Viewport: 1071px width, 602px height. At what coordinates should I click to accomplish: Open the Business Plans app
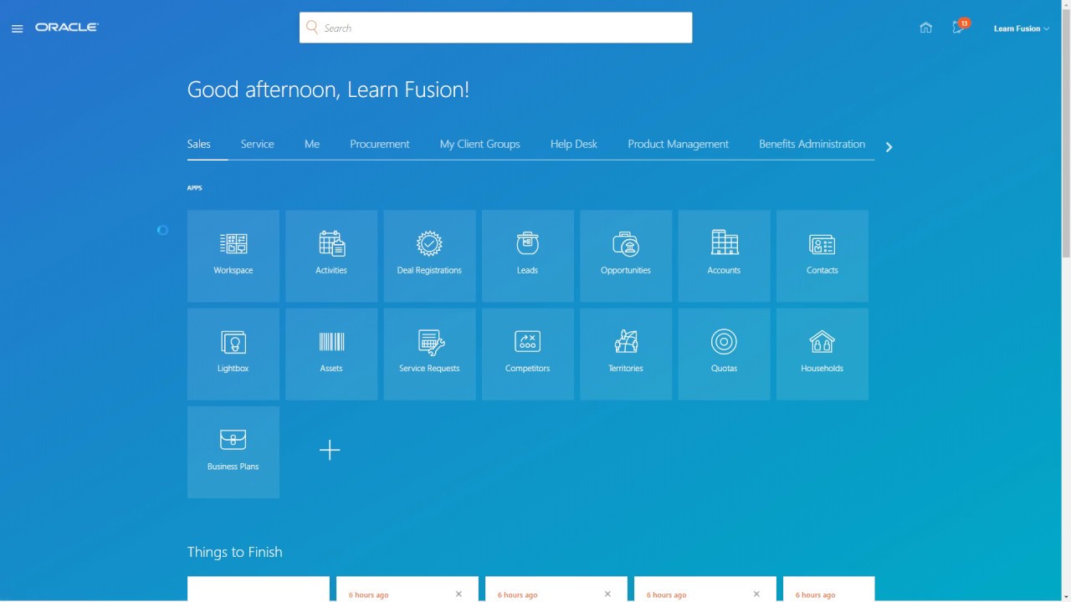click(x=233, y=452)
